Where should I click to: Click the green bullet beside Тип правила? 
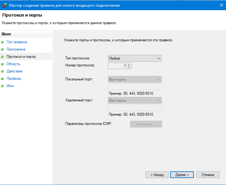click(x=3, y=42)
